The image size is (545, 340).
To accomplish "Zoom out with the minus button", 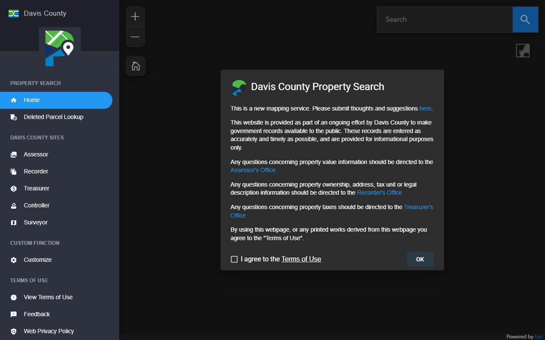I will pos(135,37).
